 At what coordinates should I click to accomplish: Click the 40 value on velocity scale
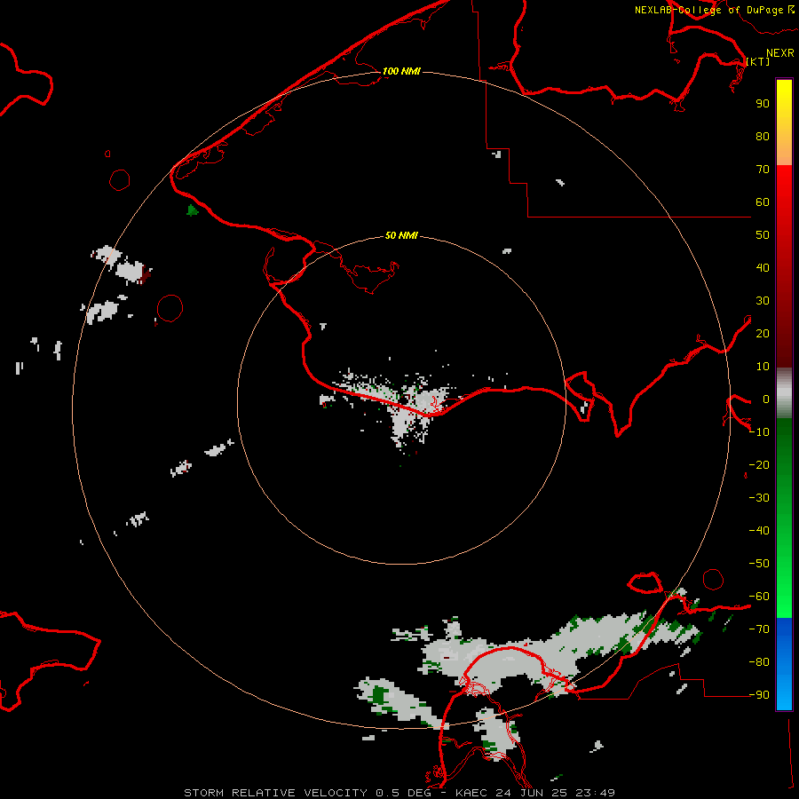click(763, 267)
